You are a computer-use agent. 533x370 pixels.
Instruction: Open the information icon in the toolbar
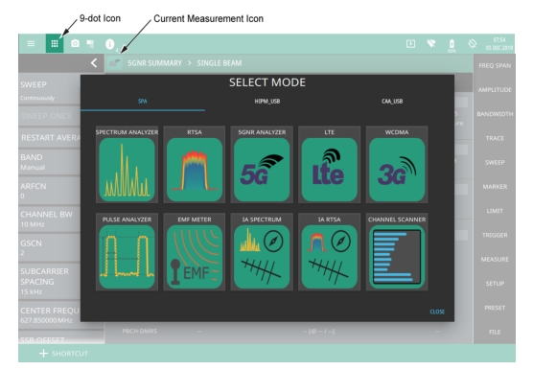click(109, 44)
